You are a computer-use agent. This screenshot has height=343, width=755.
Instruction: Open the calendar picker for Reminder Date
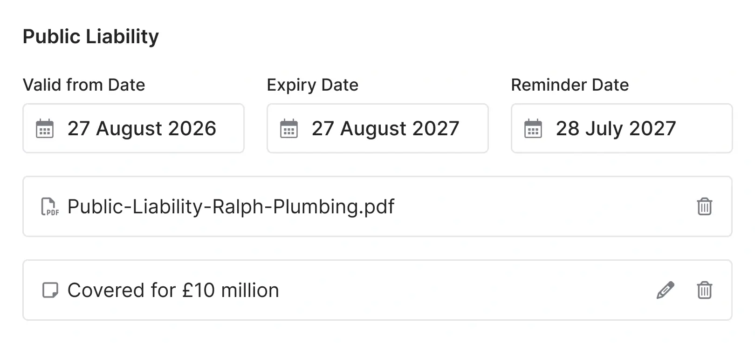click(x=533, y=129)
